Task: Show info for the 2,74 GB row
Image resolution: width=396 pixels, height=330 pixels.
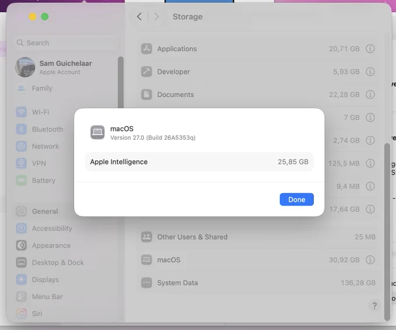Action: point(370,140)
